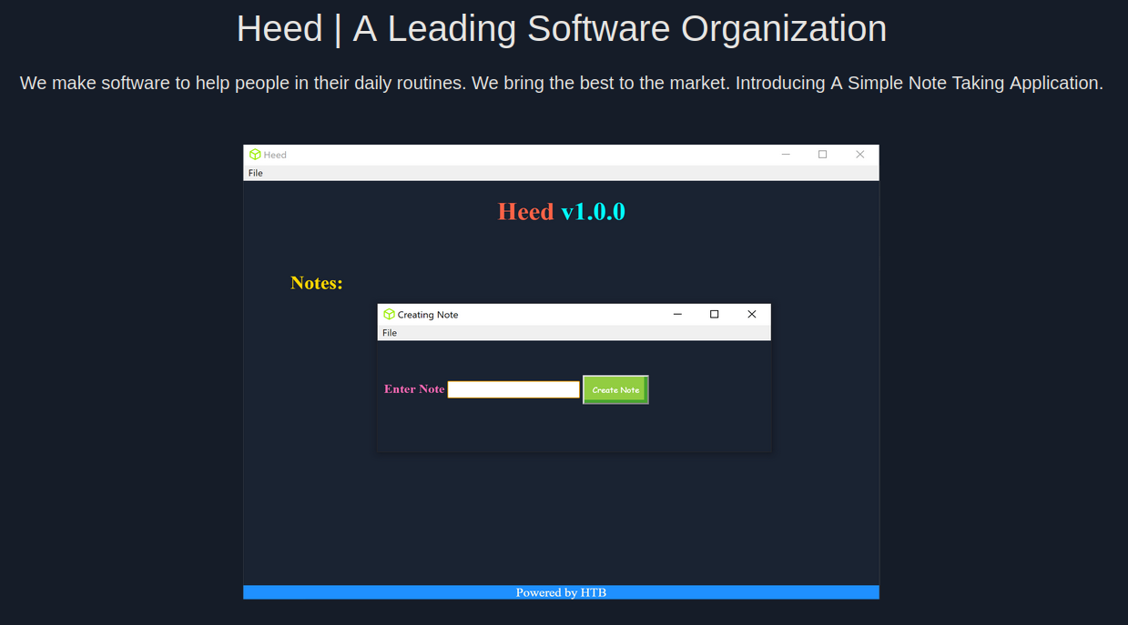Minimize the main Heed window

786,155
